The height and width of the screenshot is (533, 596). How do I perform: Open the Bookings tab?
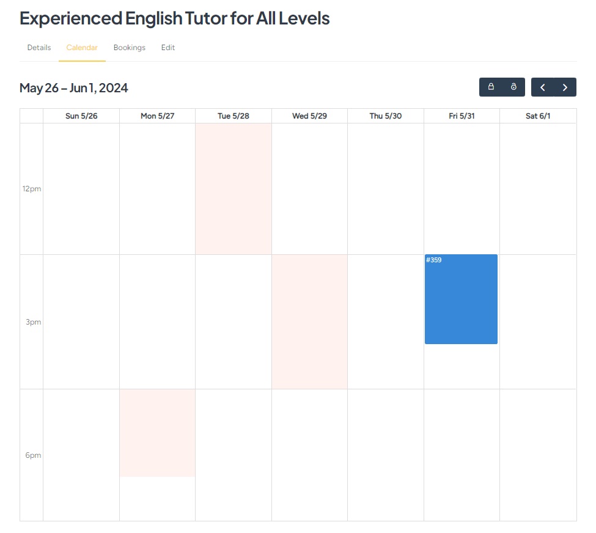pyautogui.click(x=129, y=47)
